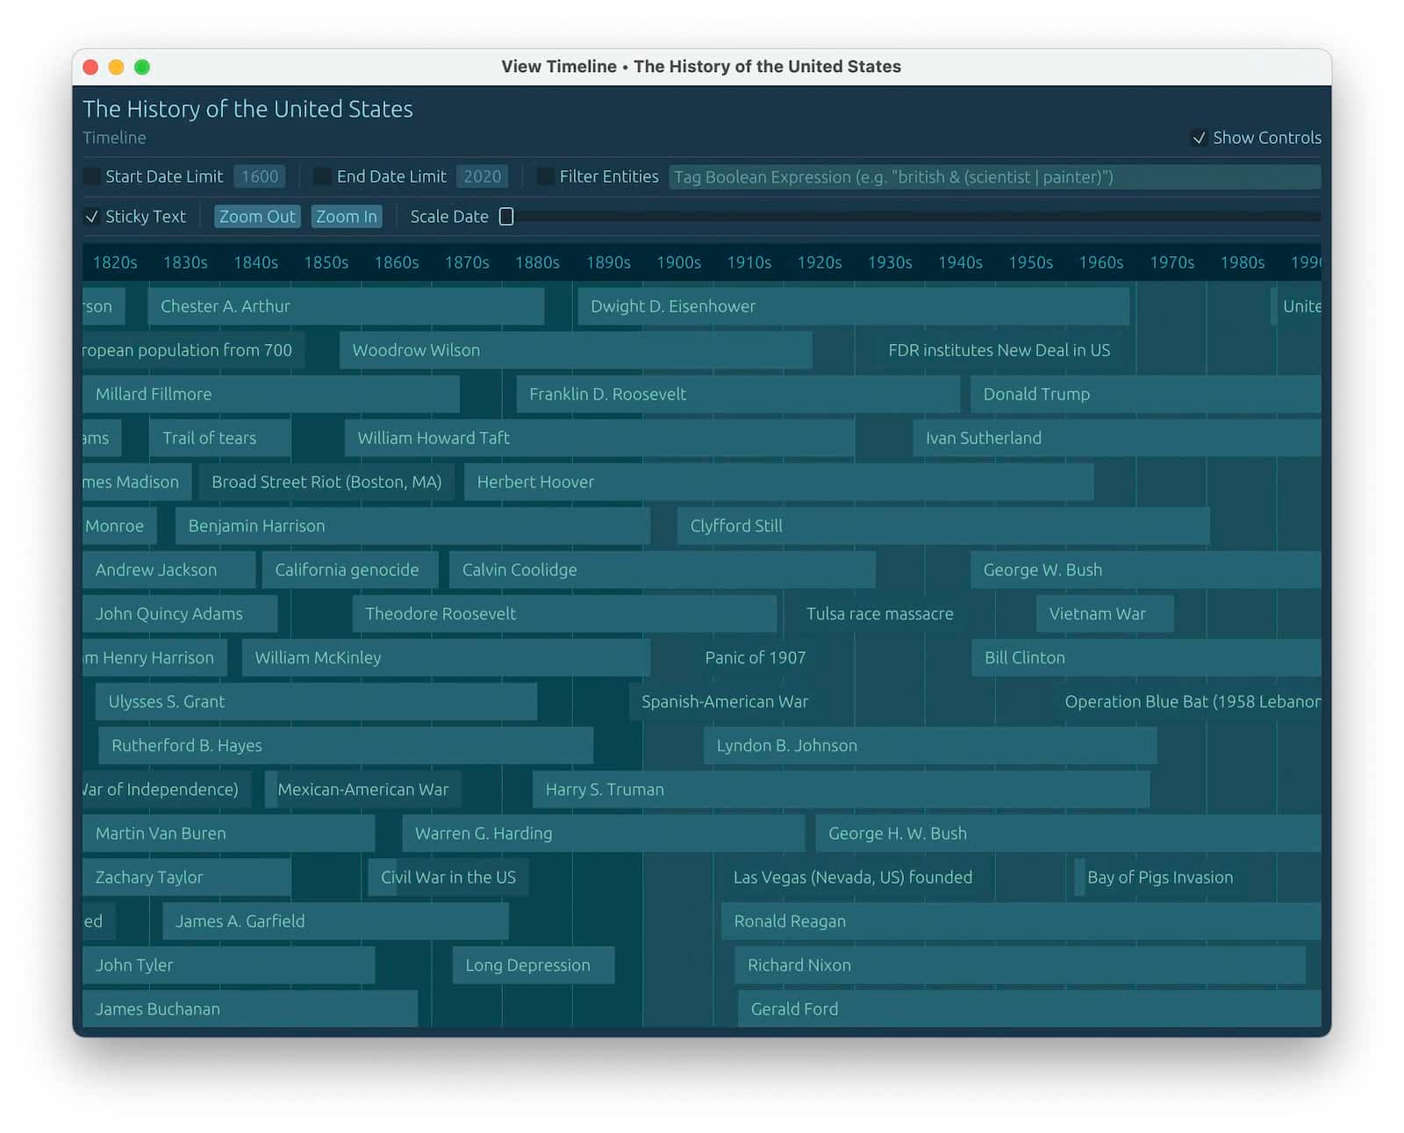Viewport: 1404px width, 1133px height.
Task: Enable the Start Date Limit checkbox
Action: (x=91, y=176)
